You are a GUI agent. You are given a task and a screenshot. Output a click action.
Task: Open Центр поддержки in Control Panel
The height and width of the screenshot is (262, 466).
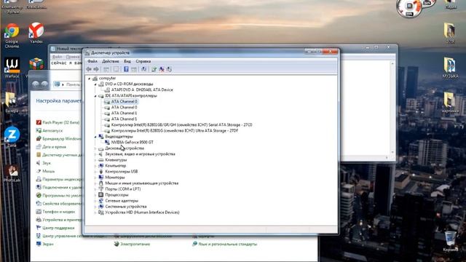click(x=58, y=228)
